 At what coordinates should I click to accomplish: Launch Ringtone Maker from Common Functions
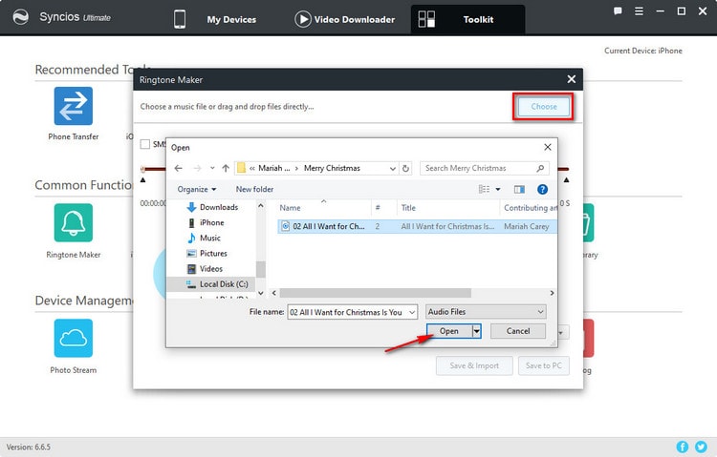(x=74, y=222)
